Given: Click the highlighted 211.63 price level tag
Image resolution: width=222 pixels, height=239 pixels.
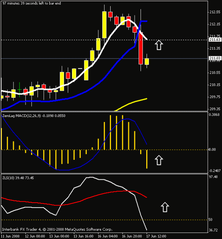Looking at the screenshot, I should point(215,40).
